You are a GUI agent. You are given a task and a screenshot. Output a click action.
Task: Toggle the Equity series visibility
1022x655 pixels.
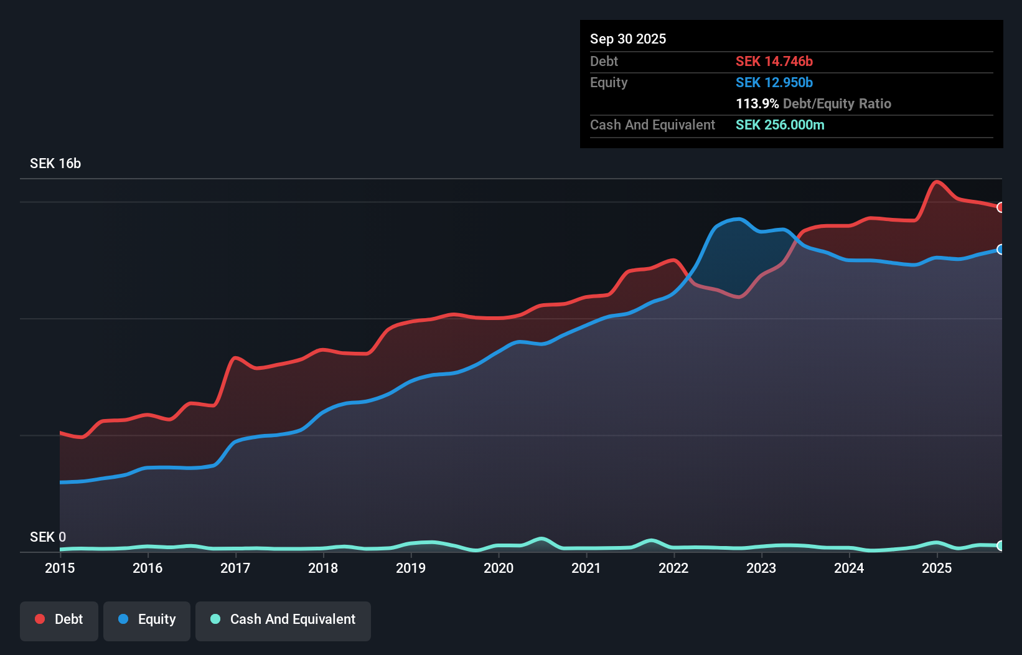(x=147, y=620)
